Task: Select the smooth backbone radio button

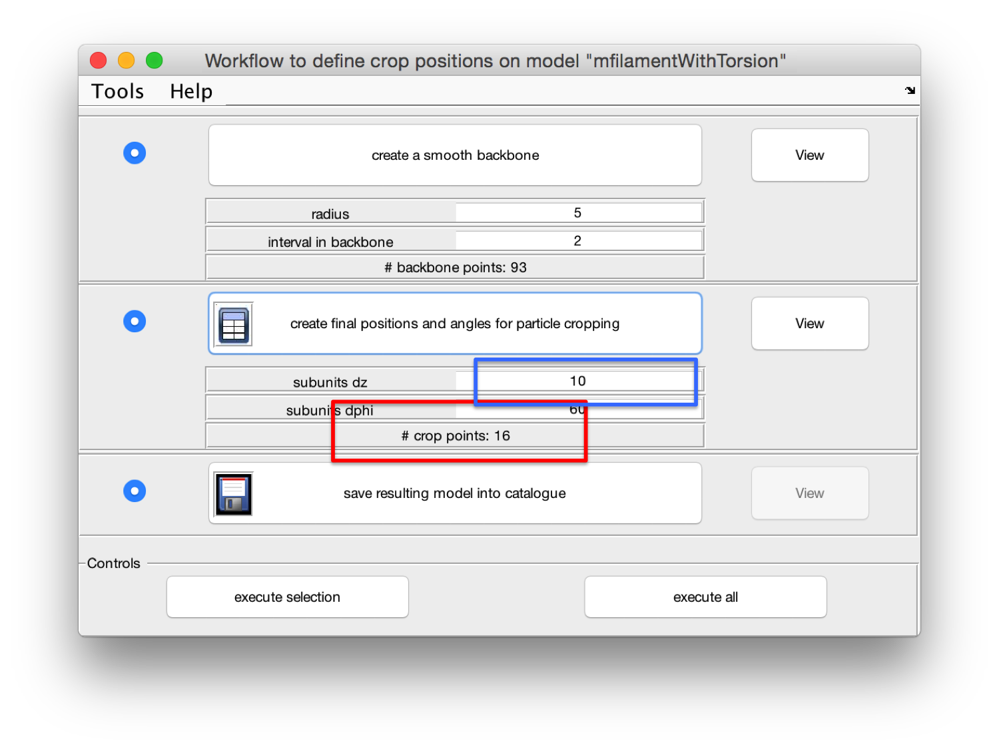Action: click(135, 153)
